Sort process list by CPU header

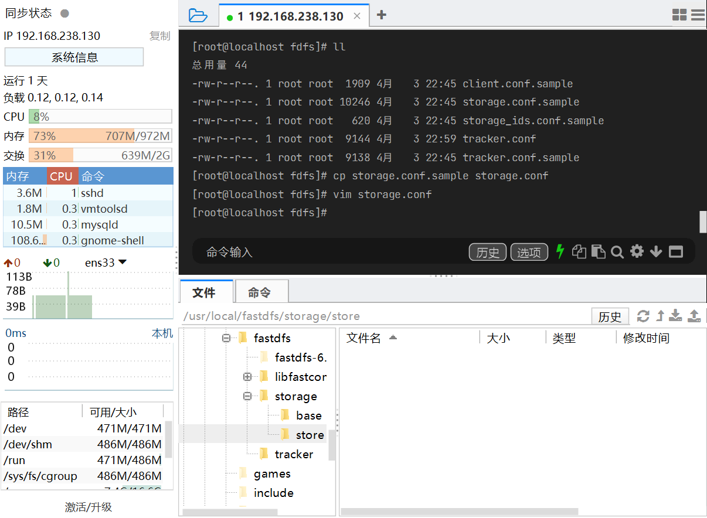click(62, 176)
